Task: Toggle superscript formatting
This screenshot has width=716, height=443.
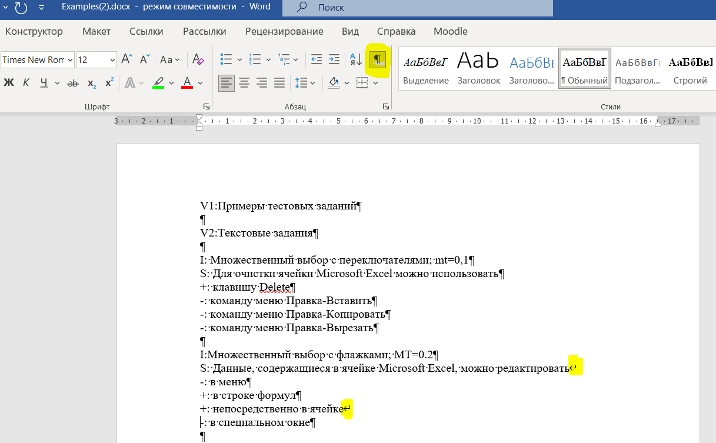Action: [x=109, y=83]
